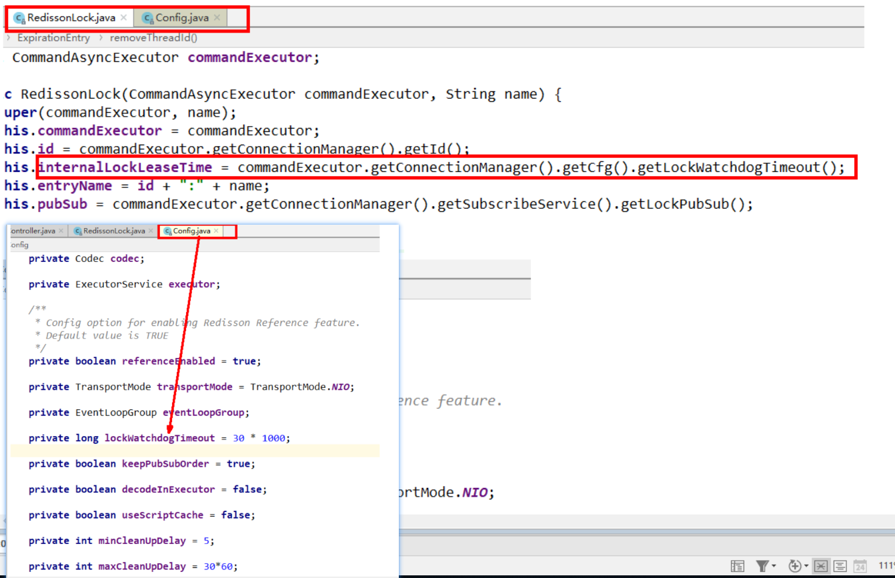Select the RedissonLock.java tab in lower window
895x578 pixels.
pos(114,231)
